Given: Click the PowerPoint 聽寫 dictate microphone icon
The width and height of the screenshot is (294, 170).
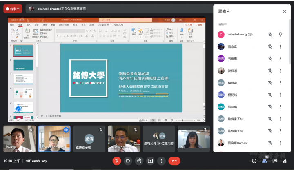Looking at the screenshot, I should [182, 31].
